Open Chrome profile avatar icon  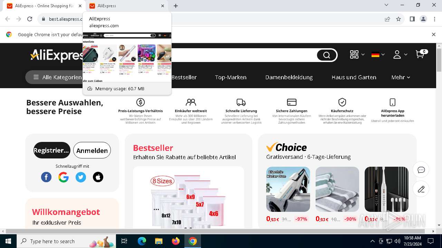click(423, 19)
